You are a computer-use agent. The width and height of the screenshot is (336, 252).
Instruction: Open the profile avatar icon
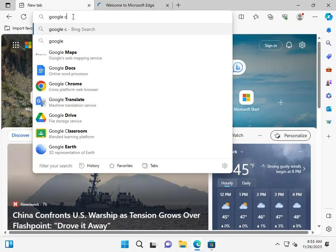(x=300, y=17)
